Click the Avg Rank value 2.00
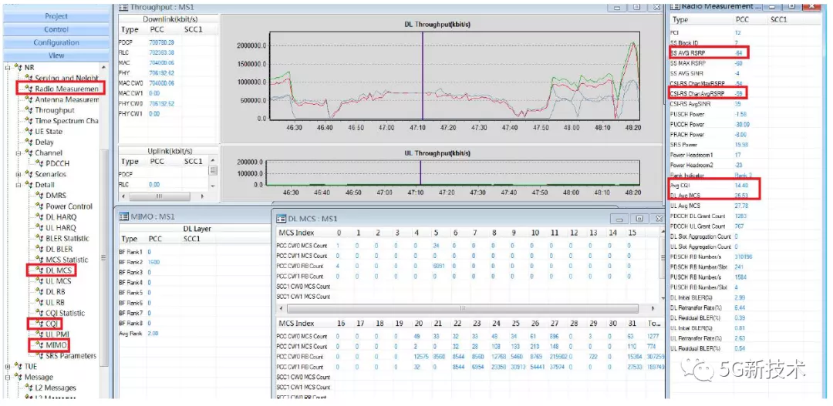 click(154, 334)
